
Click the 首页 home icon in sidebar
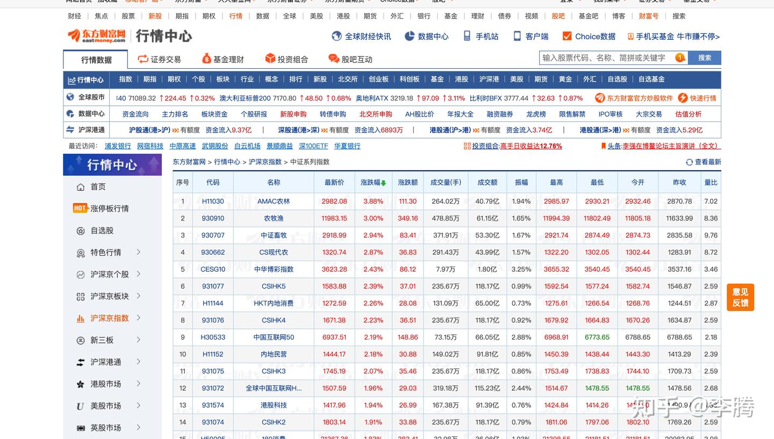81,186
